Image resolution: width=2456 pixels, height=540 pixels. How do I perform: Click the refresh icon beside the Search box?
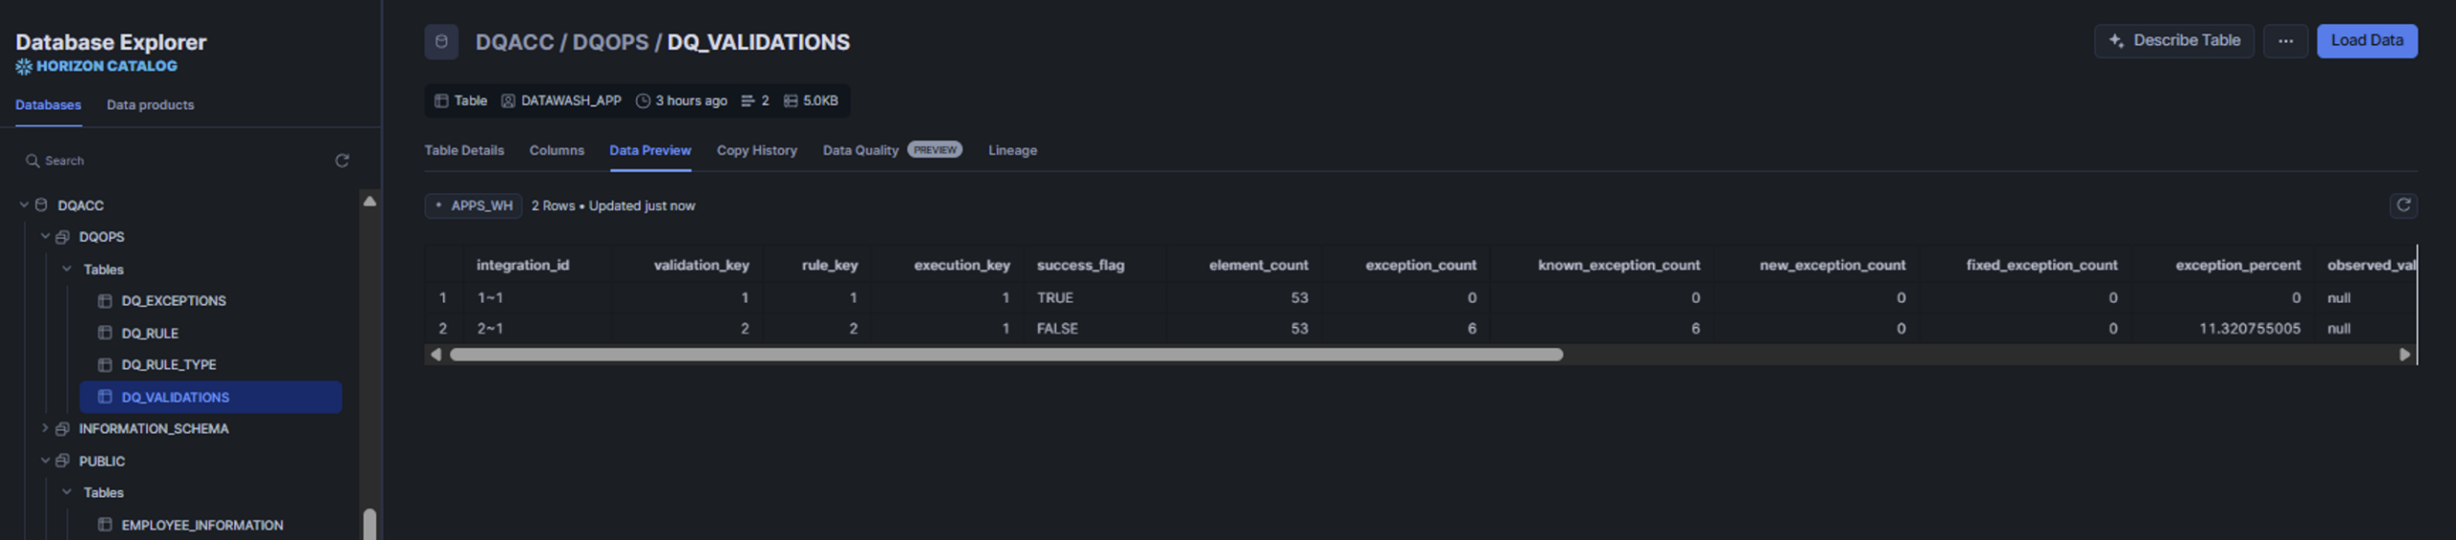pyautogui.click(x=342, y=161)
